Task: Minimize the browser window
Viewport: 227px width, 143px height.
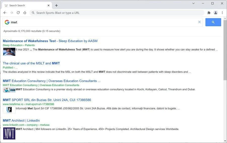Action: 203,3
